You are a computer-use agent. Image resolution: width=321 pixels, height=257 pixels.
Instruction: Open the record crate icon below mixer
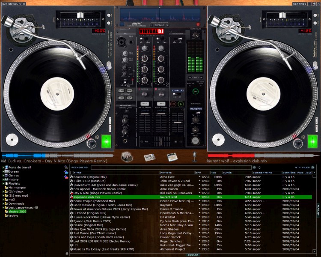(127, 157)
